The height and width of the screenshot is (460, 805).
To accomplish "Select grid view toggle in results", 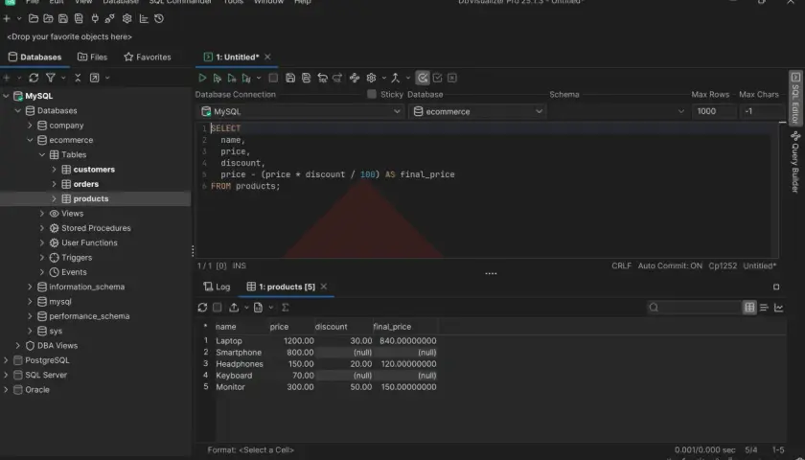I will [x=749, y=308].
